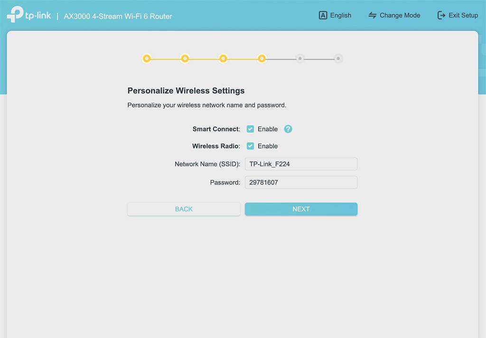Image resolution: width=486 pixels, height=338 pixels.
Task: Select Exit Setup in the header
Action: [458, 15]
